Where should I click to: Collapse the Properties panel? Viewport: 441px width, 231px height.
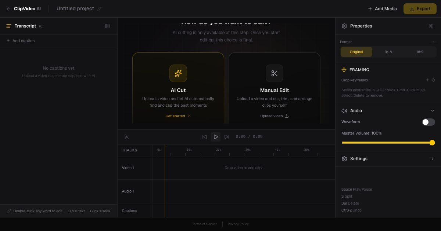(x=431, y=26)
